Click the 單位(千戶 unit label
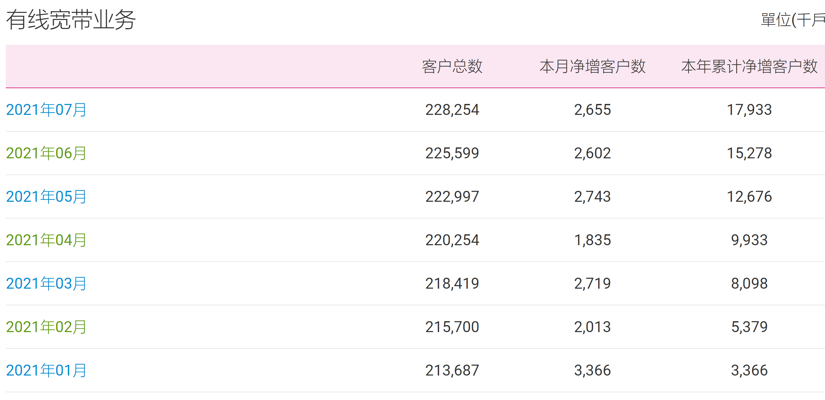This screenshot has width=825, height=400. [793, 20]
